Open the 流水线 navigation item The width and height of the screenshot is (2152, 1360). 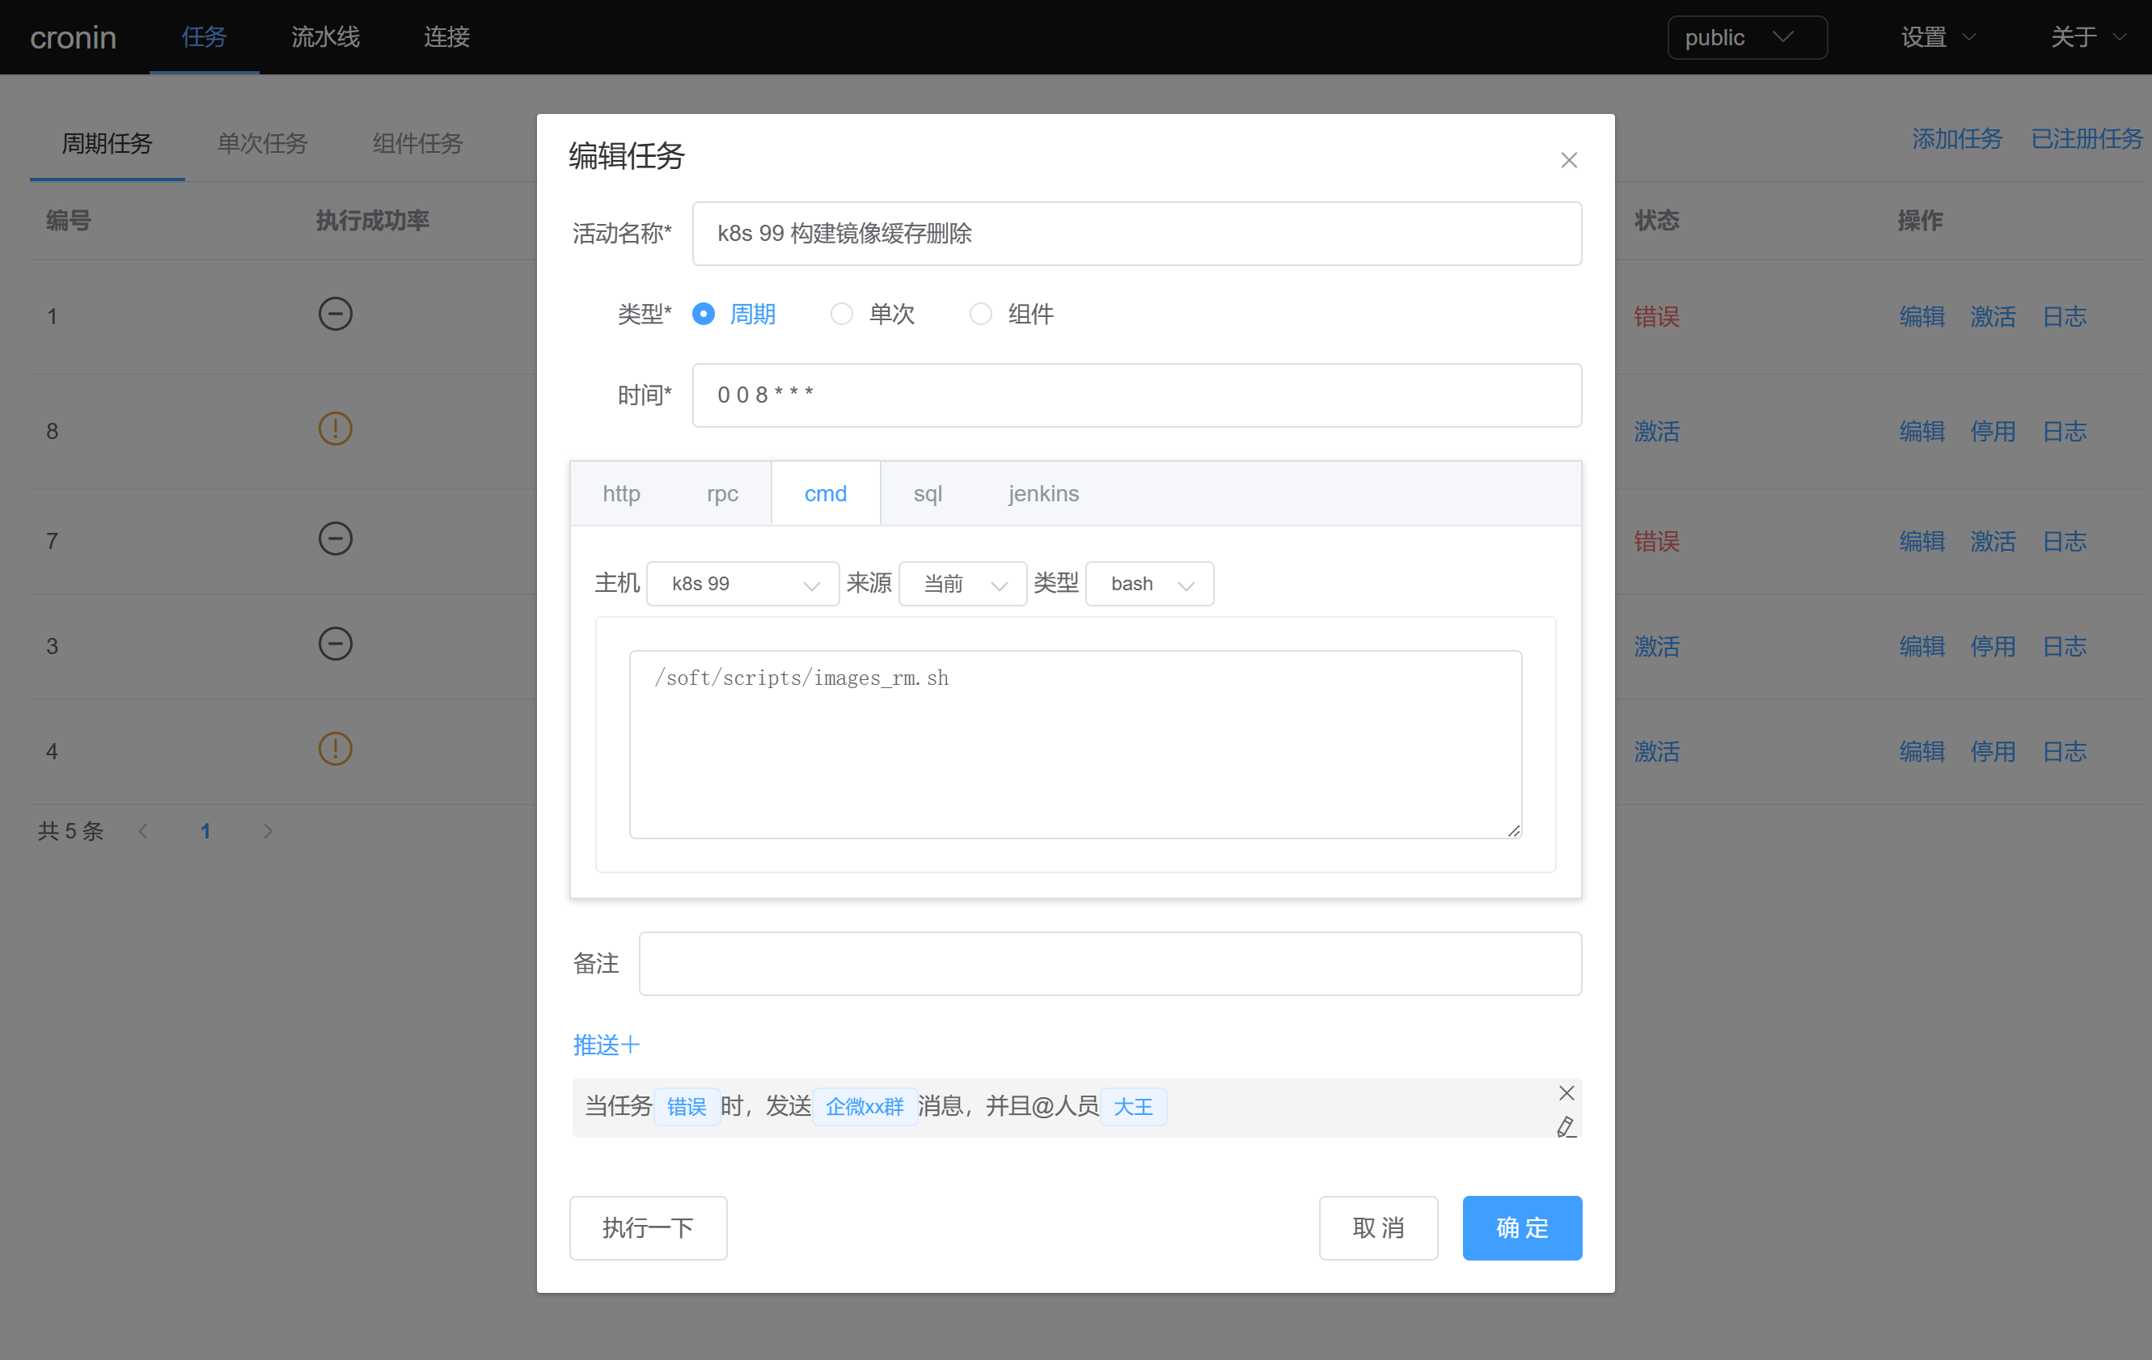(325, 37)
